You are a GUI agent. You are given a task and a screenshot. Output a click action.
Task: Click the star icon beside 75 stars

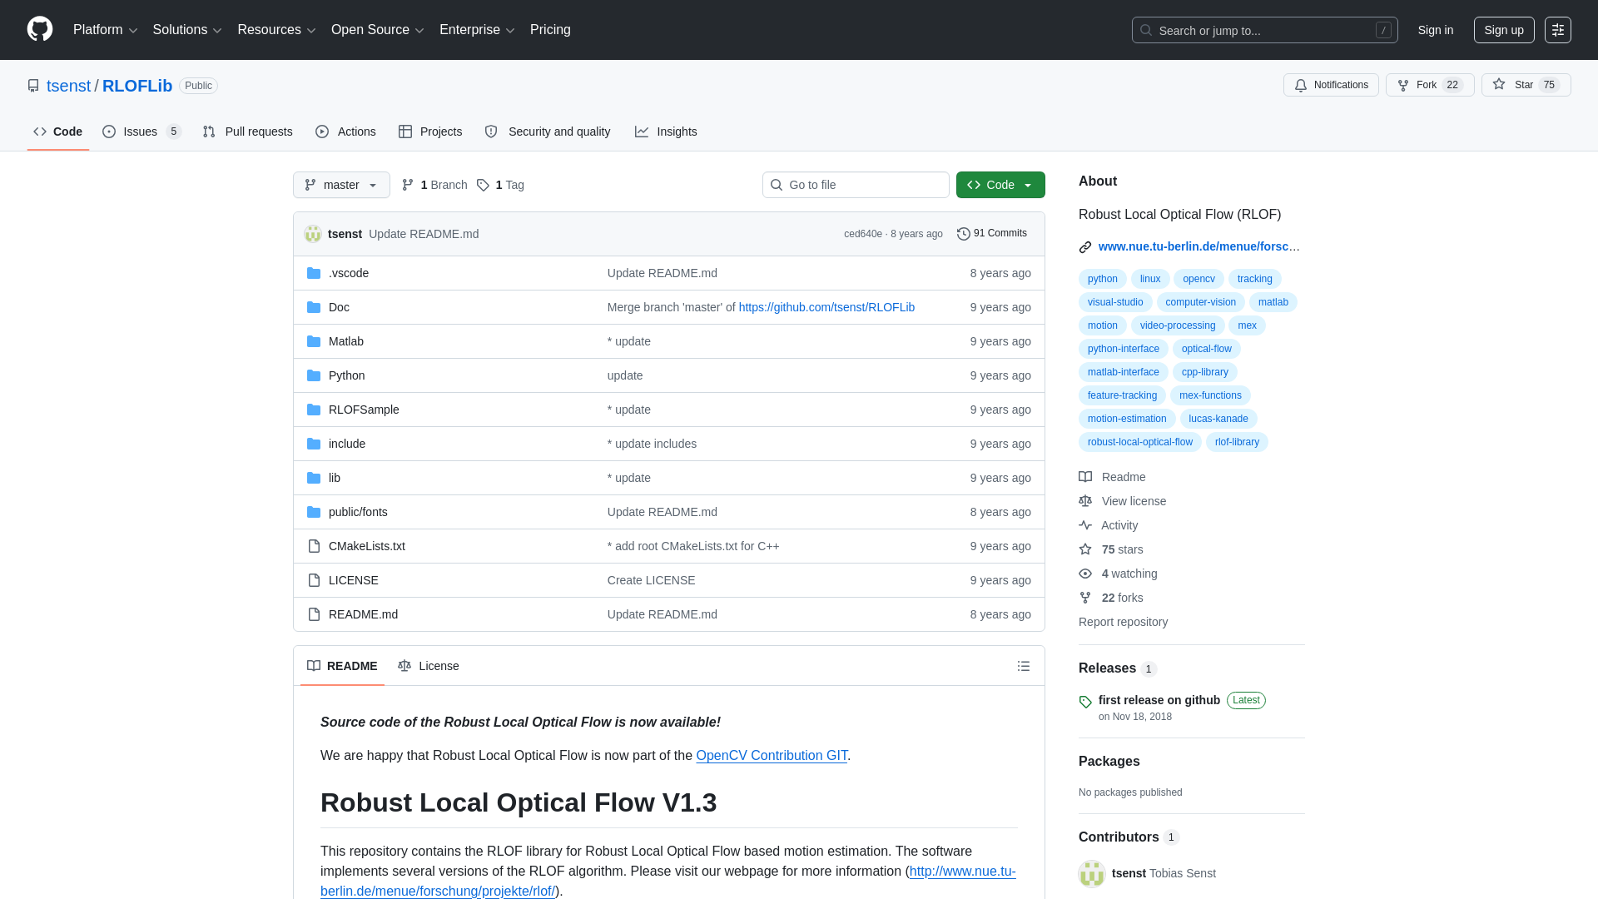coord(1085,549)
